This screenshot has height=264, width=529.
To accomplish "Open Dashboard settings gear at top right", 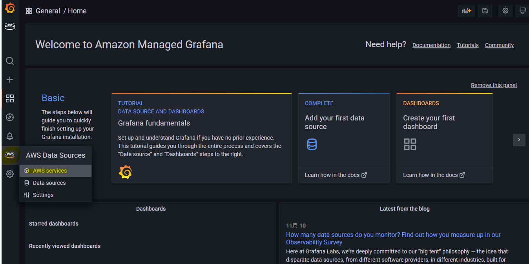I will click(x=505, y=11).
